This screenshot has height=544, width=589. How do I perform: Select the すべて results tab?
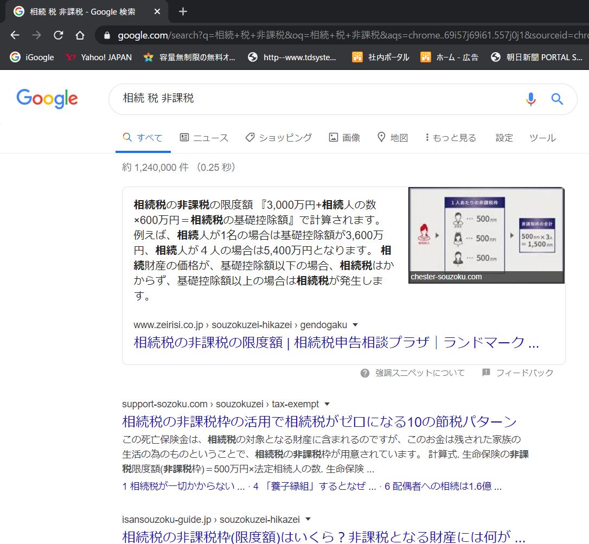click(x=143, y=138)
